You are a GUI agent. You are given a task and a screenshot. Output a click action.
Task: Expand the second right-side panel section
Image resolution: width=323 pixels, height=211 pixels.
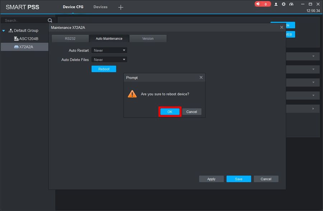click(x=313, y=69)
